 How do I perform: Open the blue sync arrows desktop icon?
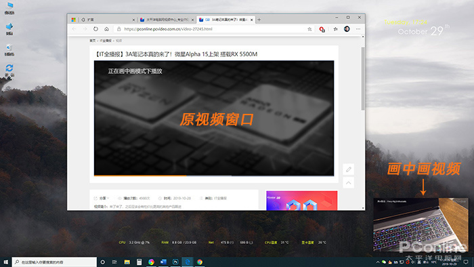pos(9,70)
